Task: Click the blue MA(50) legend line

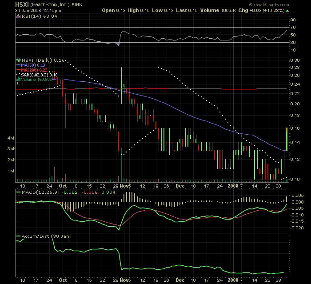Action: [18, 65]
